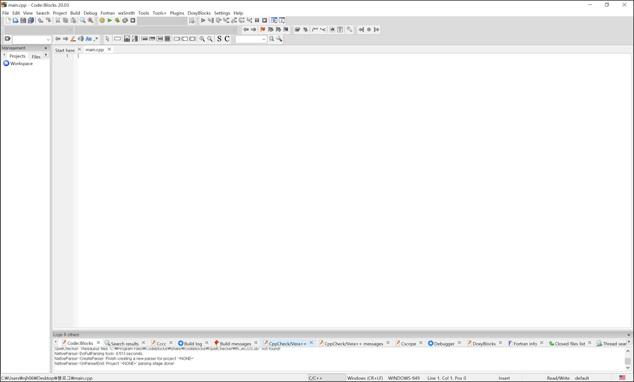Image resolution: width=634 pixels, height=382 pixels.
Task: Open the File menu
Action: 6,13
